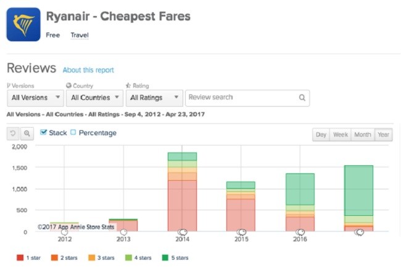The height and width of the screenshot is (272, 401).
Task: Open the About this report link
Action: click(88, 70)
